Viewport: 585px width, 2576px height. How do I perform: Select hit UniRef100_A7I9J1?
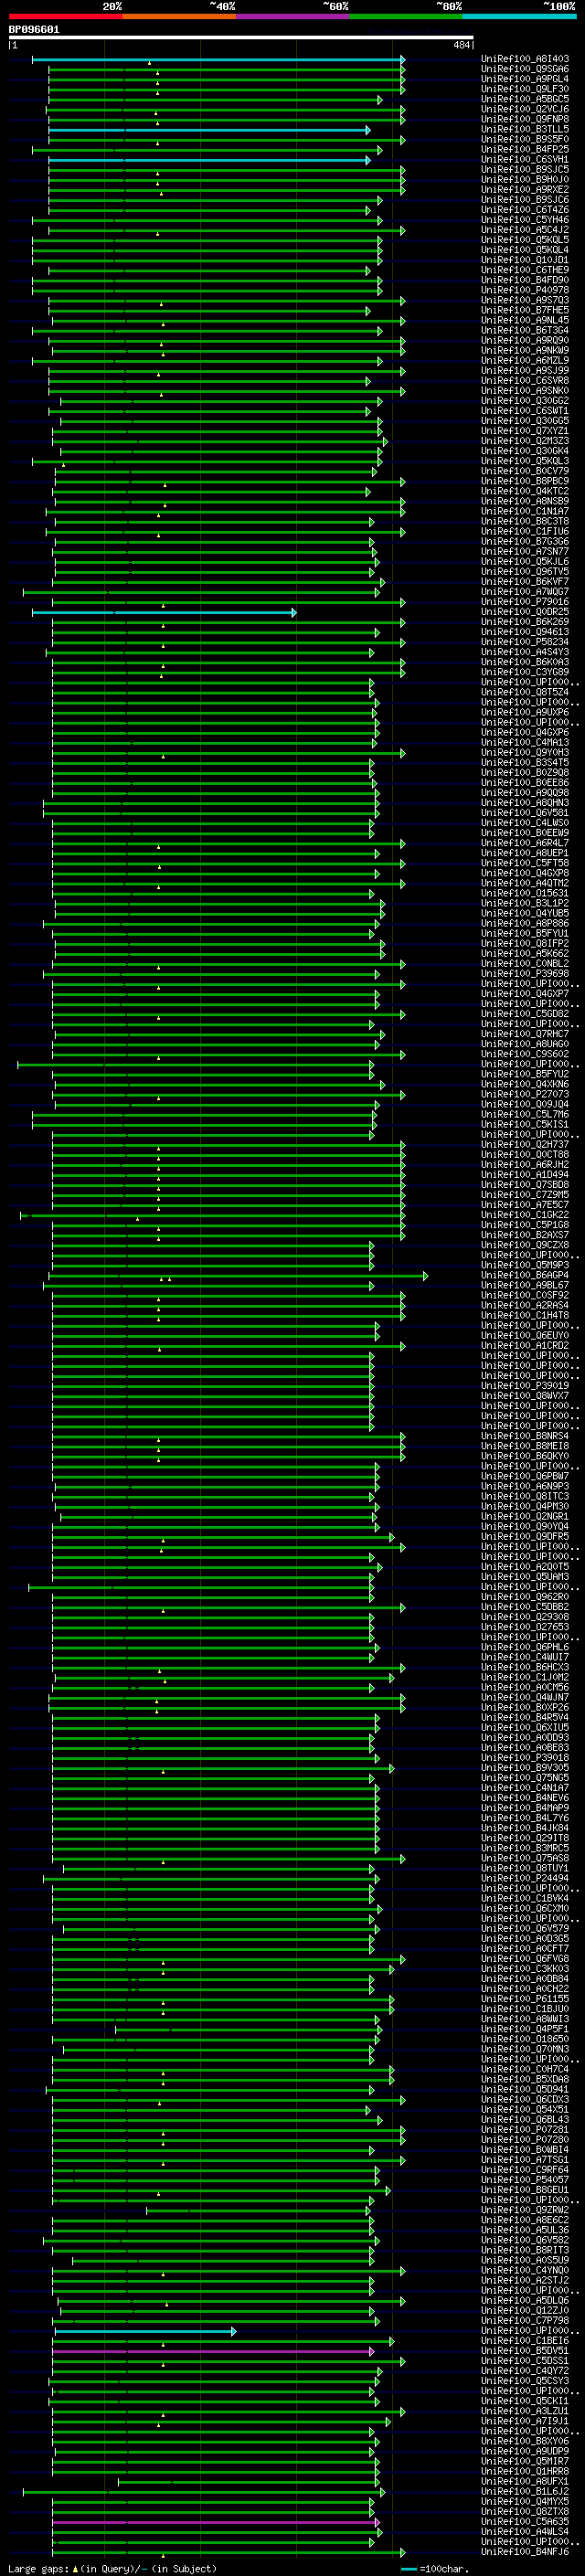tap(525, 2421)
